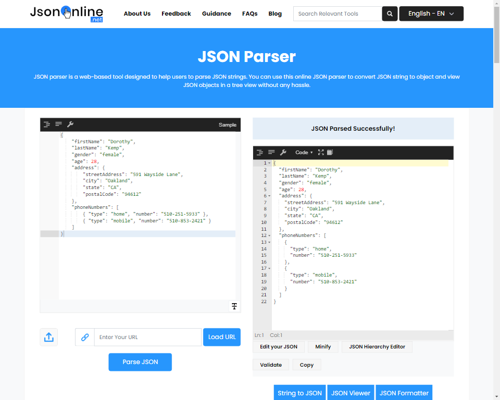Click the extract-view icon next to the fullscreen icon
The width and height of the screenshot is (500, 400).
click(x=331, y=152)
